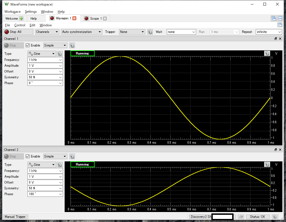Open Wavegen Edit menu

[x=32, y=25]
